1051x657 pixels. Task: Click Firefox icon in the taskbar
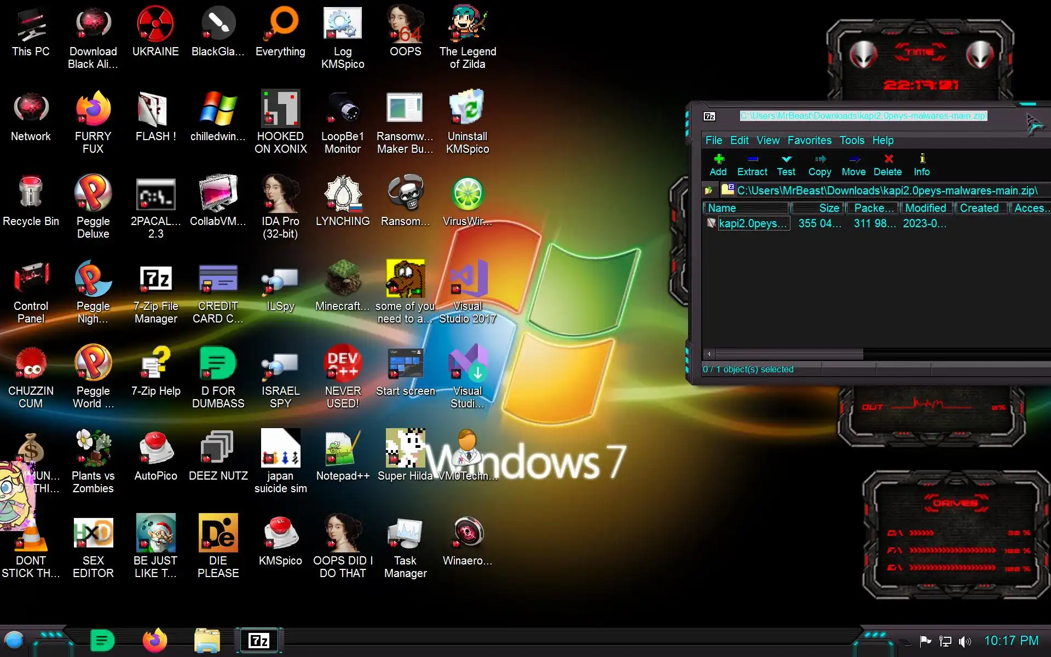pyautogui.click(x=154, y=641)
